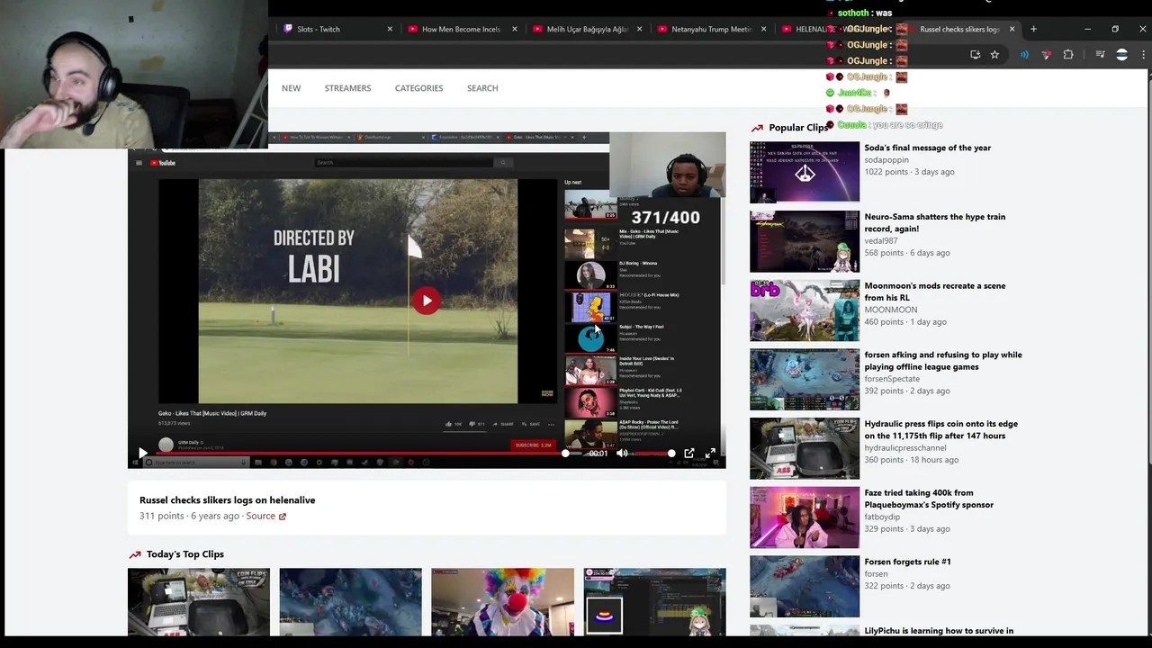The image size is (1152, 648).
Task: Click the forsenSpectate clip thumbnail
Action: pyautogui.click(x=805, y=379)
